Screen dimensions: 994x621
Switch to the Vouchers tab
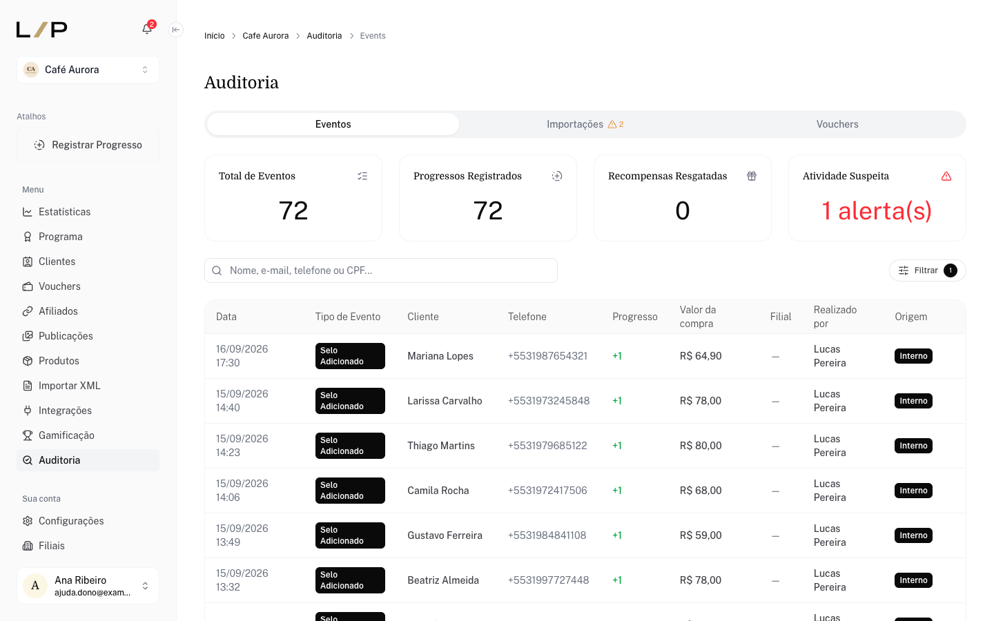pyautogui.click(x=837, y=124)
